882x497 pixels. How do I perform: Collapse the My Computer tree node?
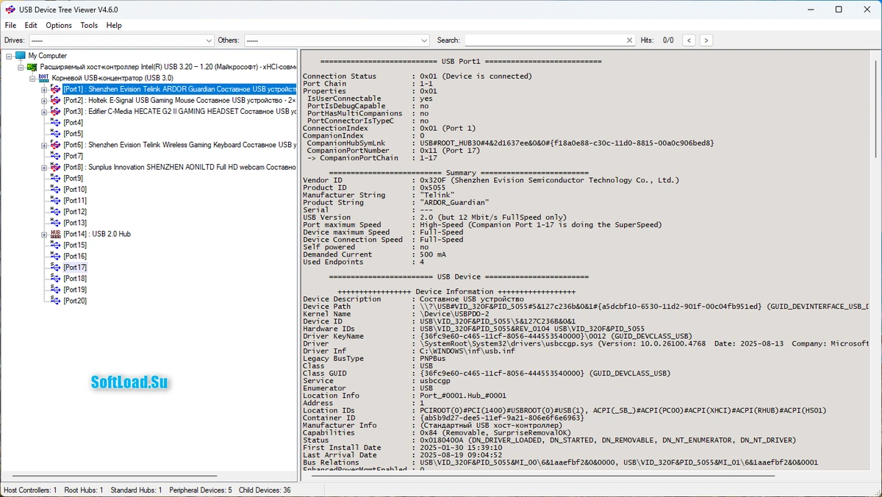click(9, 56)
